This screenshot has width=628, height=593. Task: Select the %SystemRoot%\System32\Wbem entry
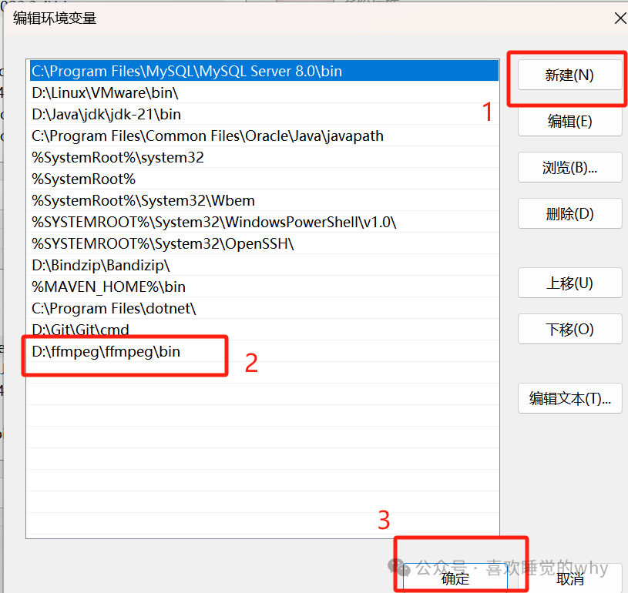tap(264, 200)
